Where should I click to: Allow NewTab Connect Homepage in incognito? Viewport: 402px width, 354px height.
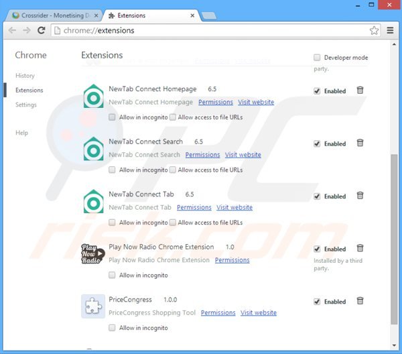click(x=112, y=117)
